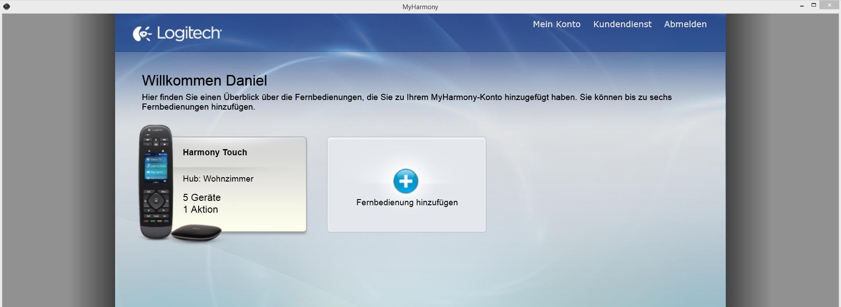The width and height of the screenshot is (841, 307).
Task: Click the black Harmony hub image
Action: [x=196, y=232]
